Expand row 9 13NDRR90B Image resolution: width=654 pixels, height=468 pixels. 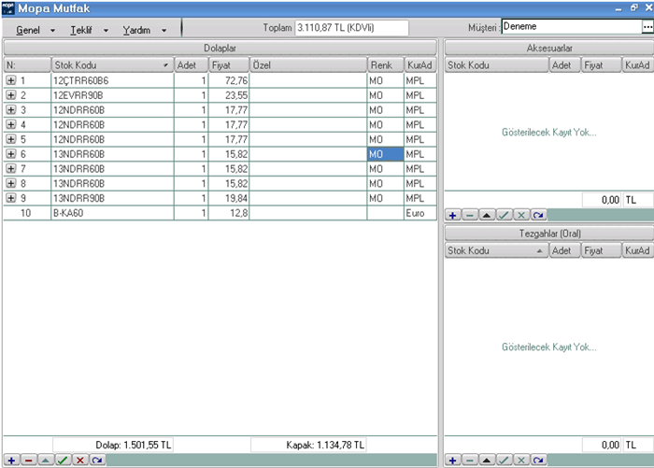(x=11, y=198)
